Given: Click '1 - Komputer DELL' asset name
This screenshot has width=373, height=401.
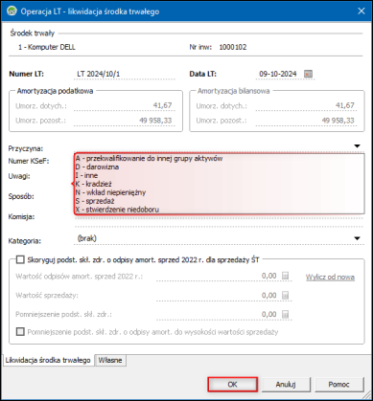Looking at the screenshot, I should [x=47, y=47].
